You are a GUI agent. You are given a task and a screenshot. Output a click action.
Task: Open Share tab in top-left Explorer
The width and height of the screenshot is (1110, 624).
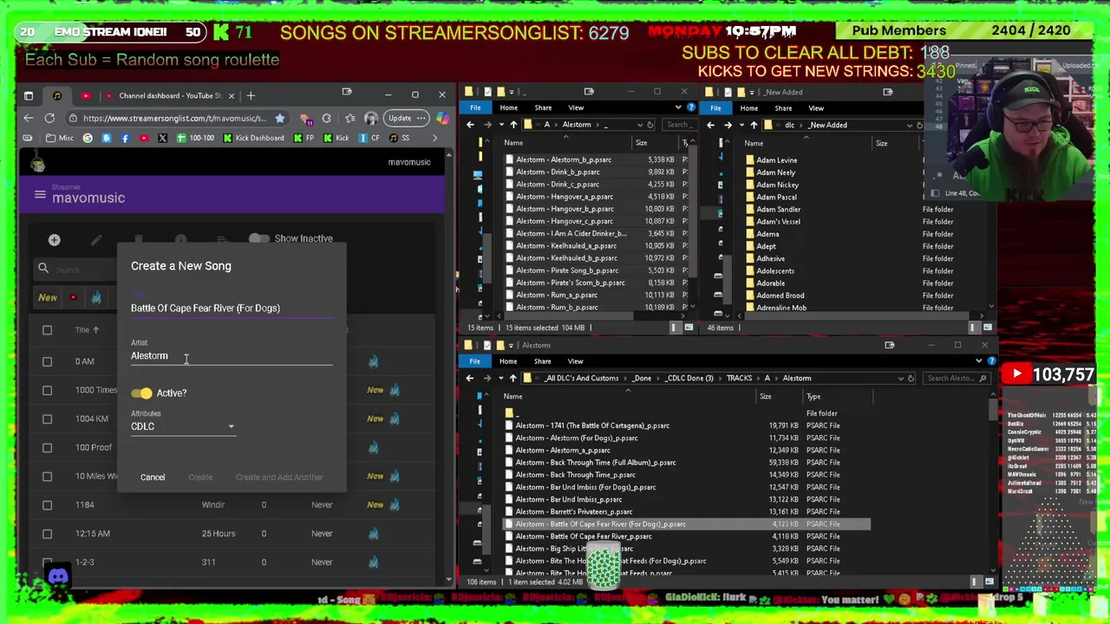coord(543,108)
